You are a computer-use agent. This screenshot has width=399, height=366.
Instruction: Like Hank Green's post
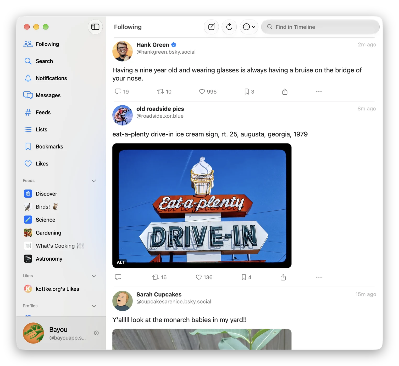208,92
